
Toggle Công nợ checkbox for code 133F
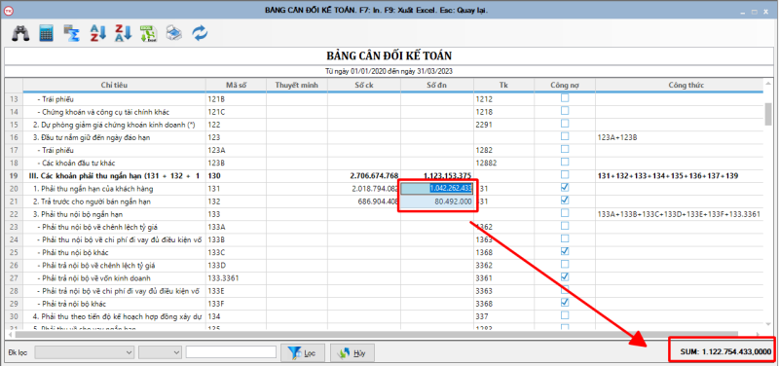pyautogui.click(x=565, y=303)
